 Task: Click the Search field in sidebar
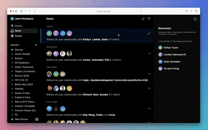(24, 26)
